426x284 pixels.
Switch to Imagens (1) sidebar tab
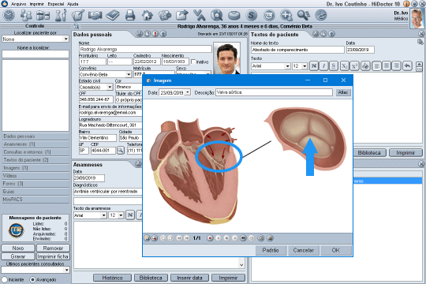point(35,168)
